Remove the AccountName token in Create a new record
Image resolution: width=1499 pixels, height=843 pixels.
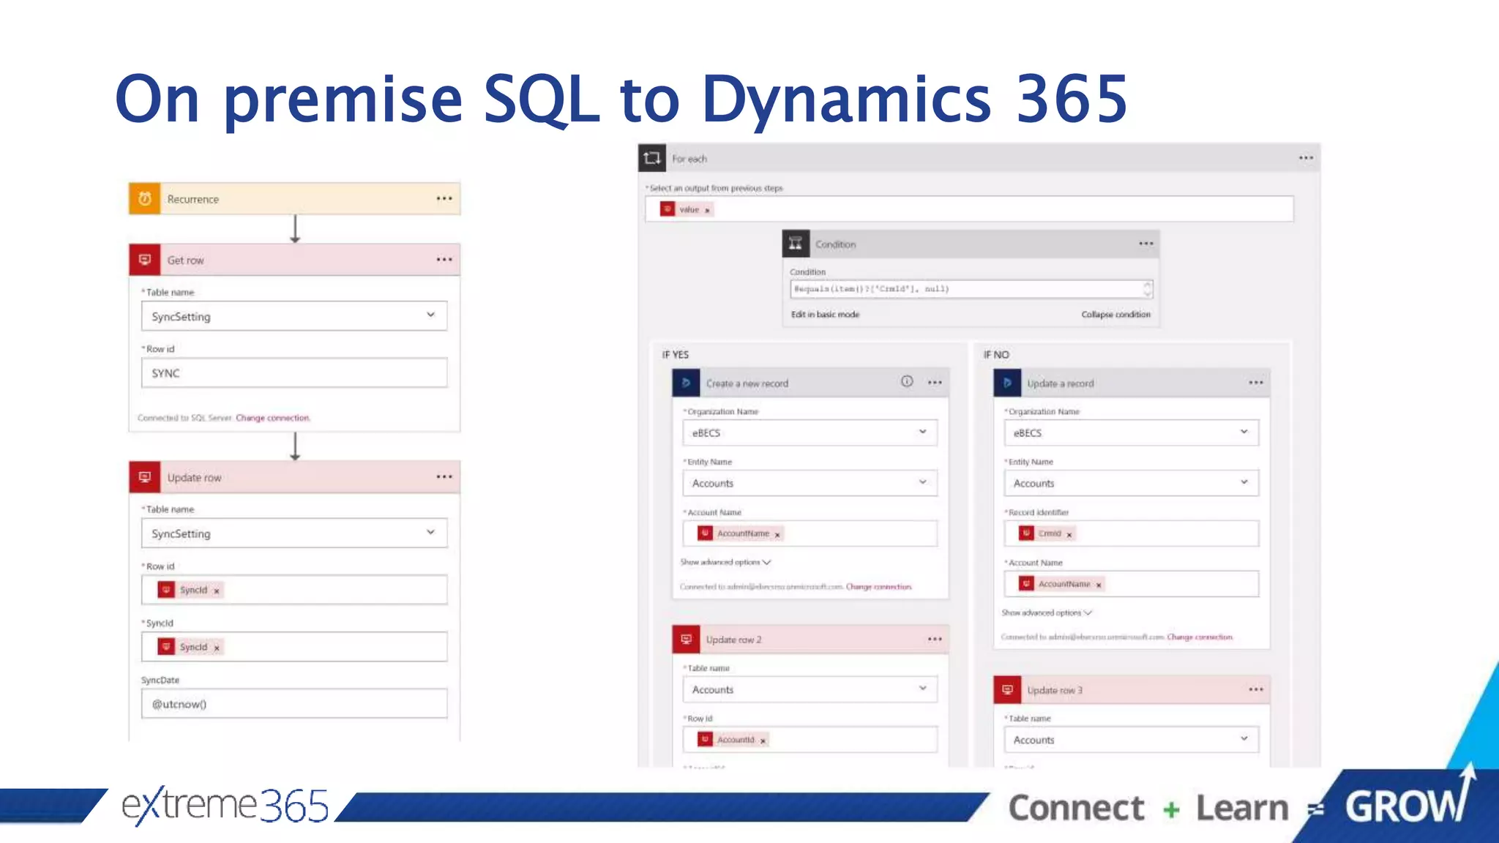click(x=777, y=535)
